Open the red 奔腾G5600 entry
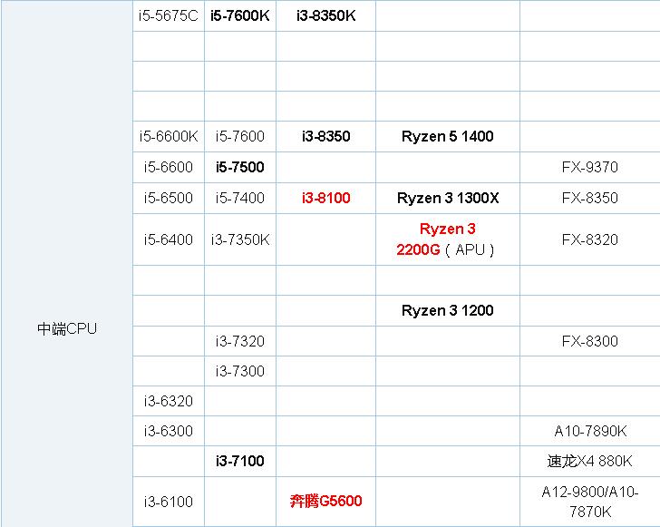The width and height of the screenshot is (660, 527). (x=325, y=501)
